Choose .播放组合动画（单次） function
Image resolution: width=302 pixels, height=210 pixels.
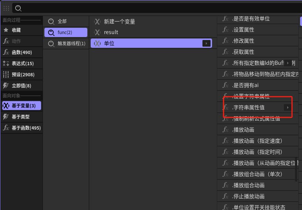coord(258,174)
